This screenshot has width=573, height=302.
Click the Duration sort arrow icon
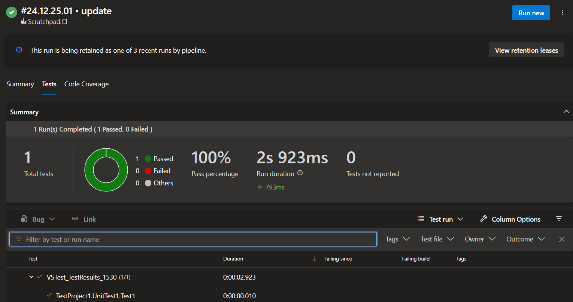tap(314, 258)
